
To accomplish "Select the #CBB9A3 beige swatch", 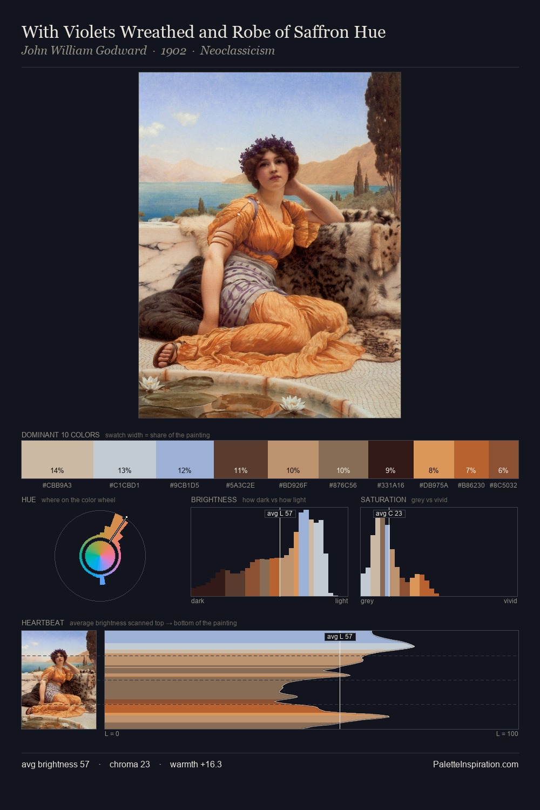I will click(x=57, y=460).
